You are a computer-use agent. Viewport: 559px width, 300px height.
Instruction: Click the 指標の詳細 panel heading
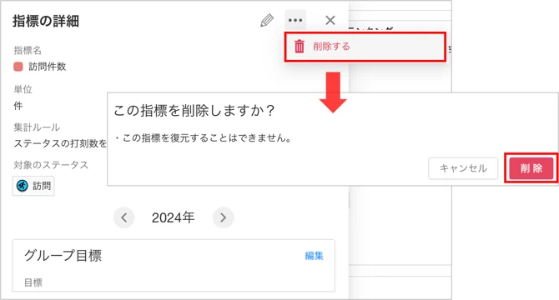click(x=46, y=21)
